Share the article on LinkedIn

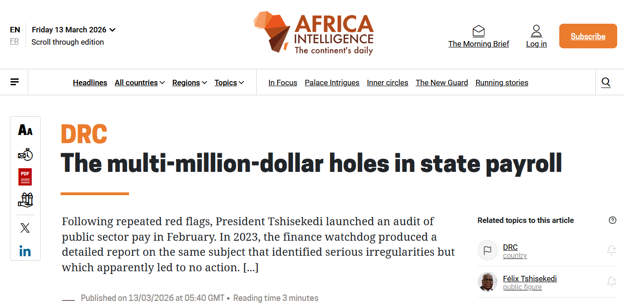25,251
